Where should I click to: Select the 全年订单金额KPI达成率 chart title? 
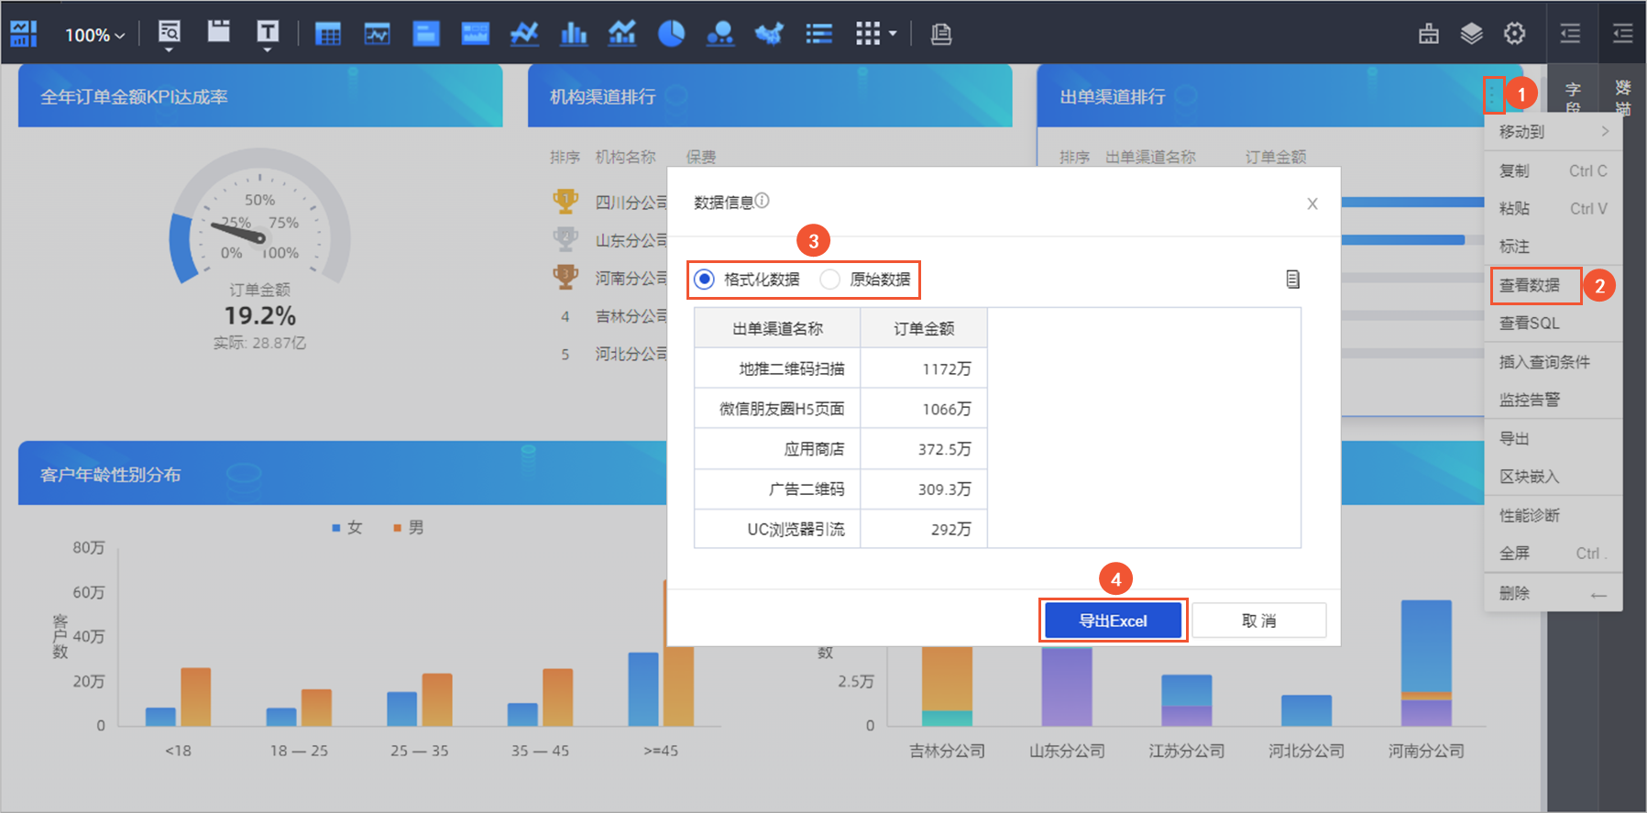click(134, 97)
